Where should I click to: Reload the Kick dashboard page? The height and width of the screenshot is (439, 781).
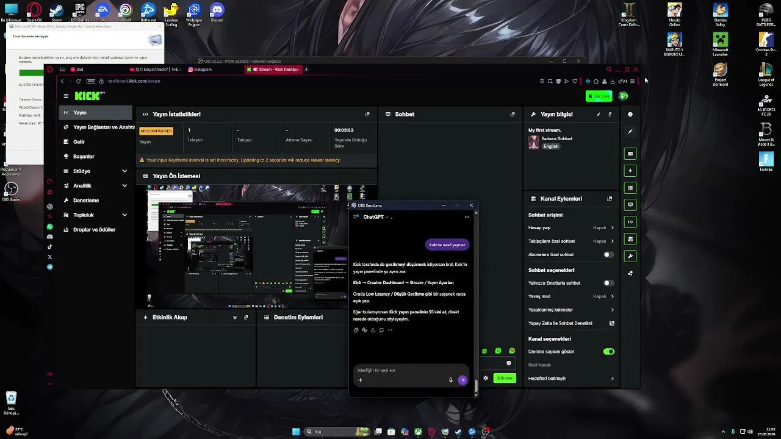pyautogui.click(x=78, y=81)
